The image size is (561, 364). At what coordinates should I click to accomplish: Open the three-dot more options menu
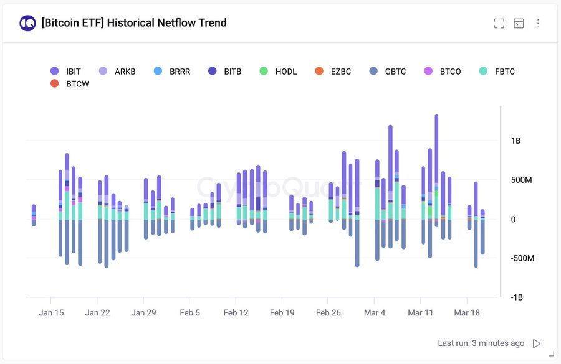click(x=538, y=24)
